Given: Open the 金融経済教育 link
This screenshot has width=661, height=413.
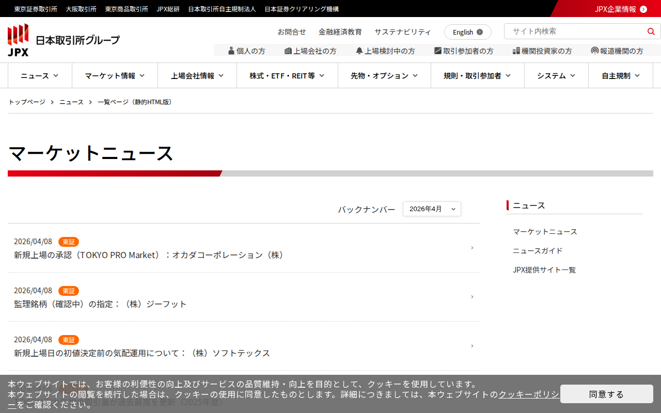Looking at the screenshot, I should click(340, 31).
